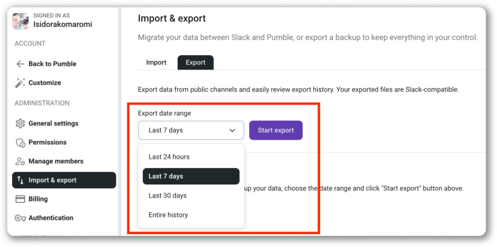
Task: Click the user profile avatar image
Action: pyautogui.click(x=20, y=21)
